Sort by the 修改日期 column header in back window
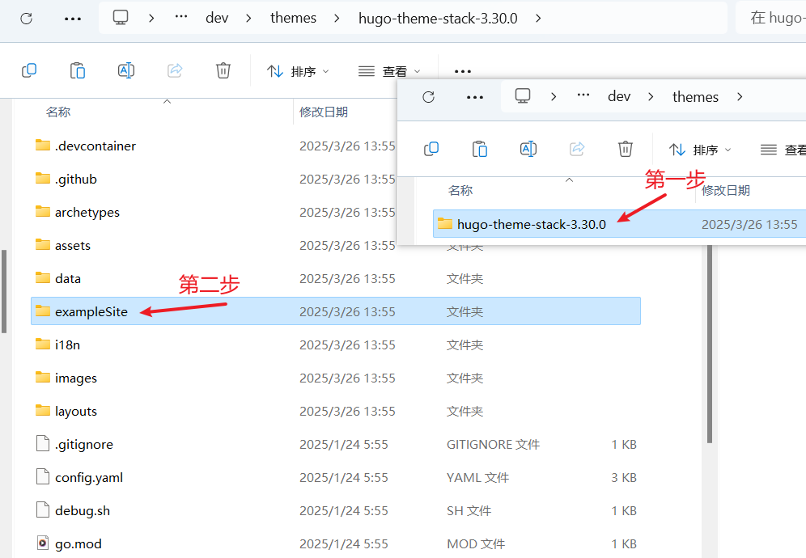Viewport: 806px width, 558px height. pyautogui.click(x=324, y=112)
